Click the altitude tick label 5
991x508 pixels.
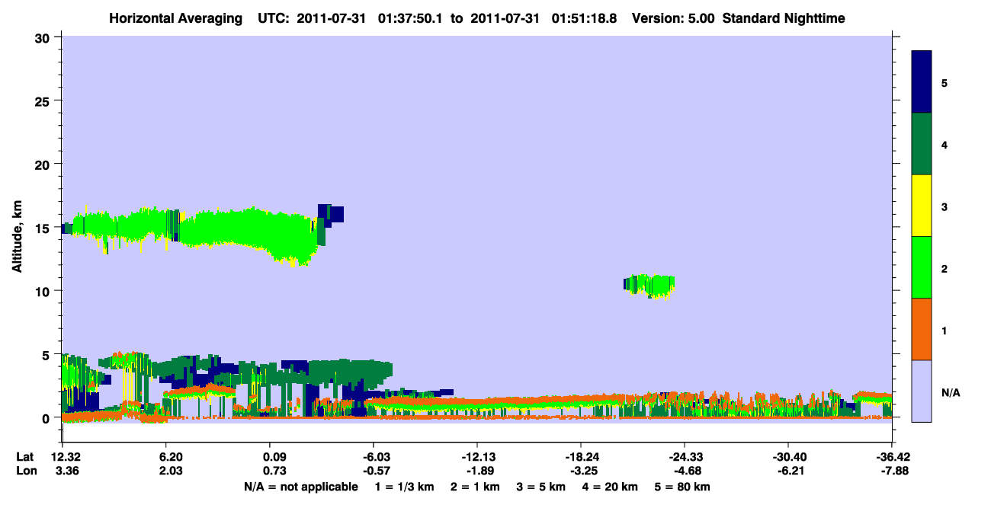(x=47, y=354)
